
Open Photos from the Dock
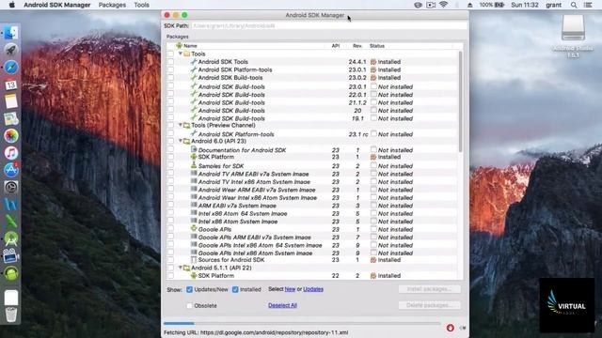pyautogui.click(x=11, y=135)
